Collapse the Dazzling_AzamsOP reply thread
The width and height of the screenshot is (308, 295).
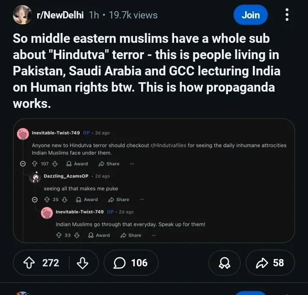point(35,200)
